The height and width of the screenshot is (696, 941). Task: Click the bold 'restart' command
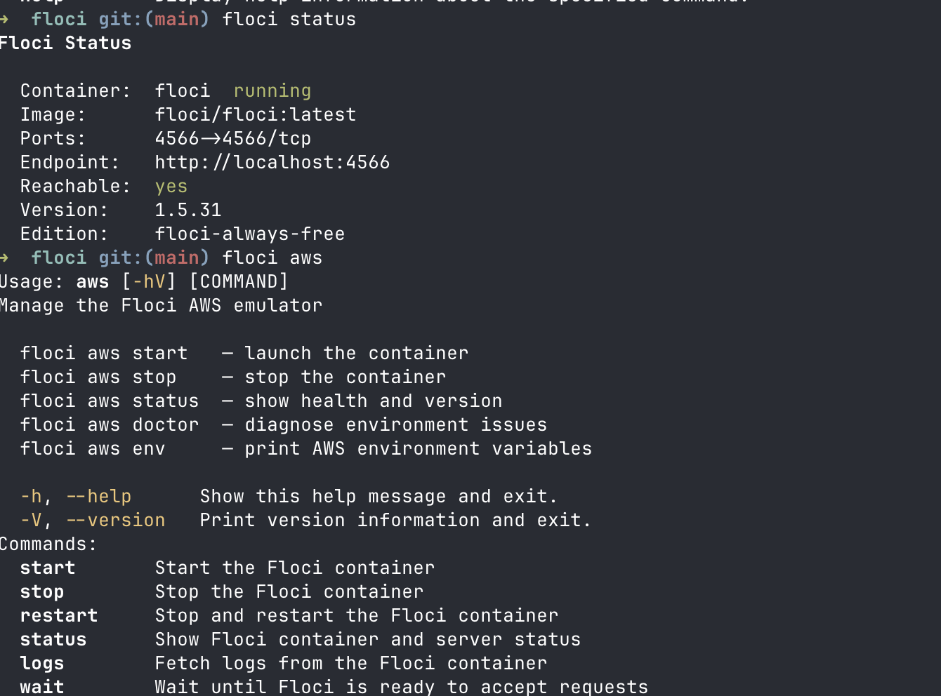pyautogui.click(x=59, y=615)
